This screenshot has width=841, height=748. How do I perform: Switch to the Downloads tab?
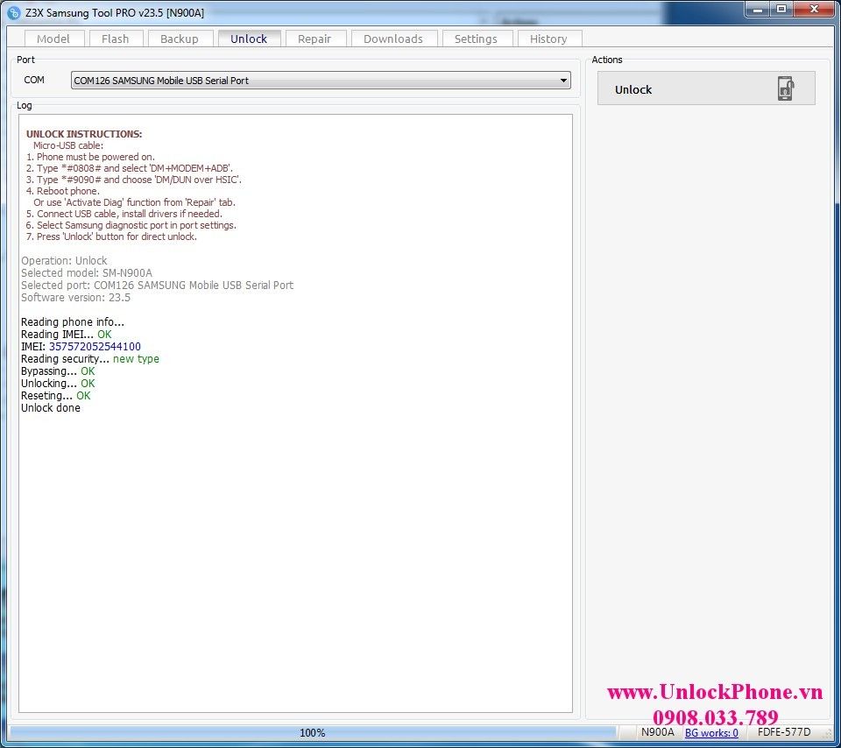point(392,39)
